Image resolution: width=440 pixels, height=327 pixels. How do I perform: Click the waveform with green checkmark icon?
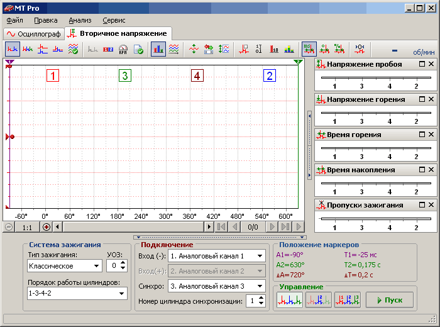(73, 48)
